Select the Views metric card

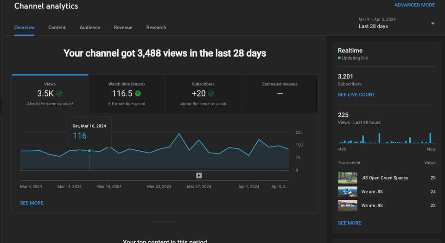pos(50,94)
